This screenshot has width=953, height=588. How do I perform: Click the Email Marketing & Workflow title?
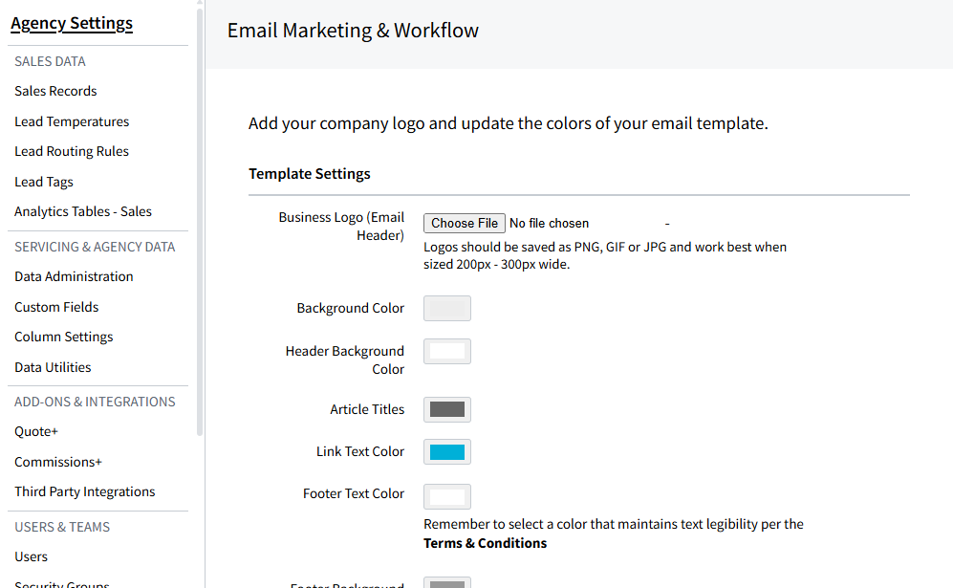tap(353, 31)
